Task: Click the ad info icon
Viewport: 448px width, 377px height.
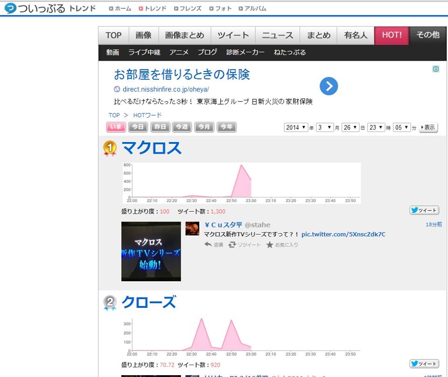Action: tap(436, 69)
